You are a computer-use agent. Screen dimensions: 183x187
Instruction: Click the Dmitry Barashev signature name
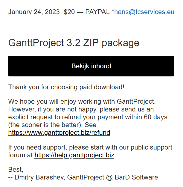point(40,177)
